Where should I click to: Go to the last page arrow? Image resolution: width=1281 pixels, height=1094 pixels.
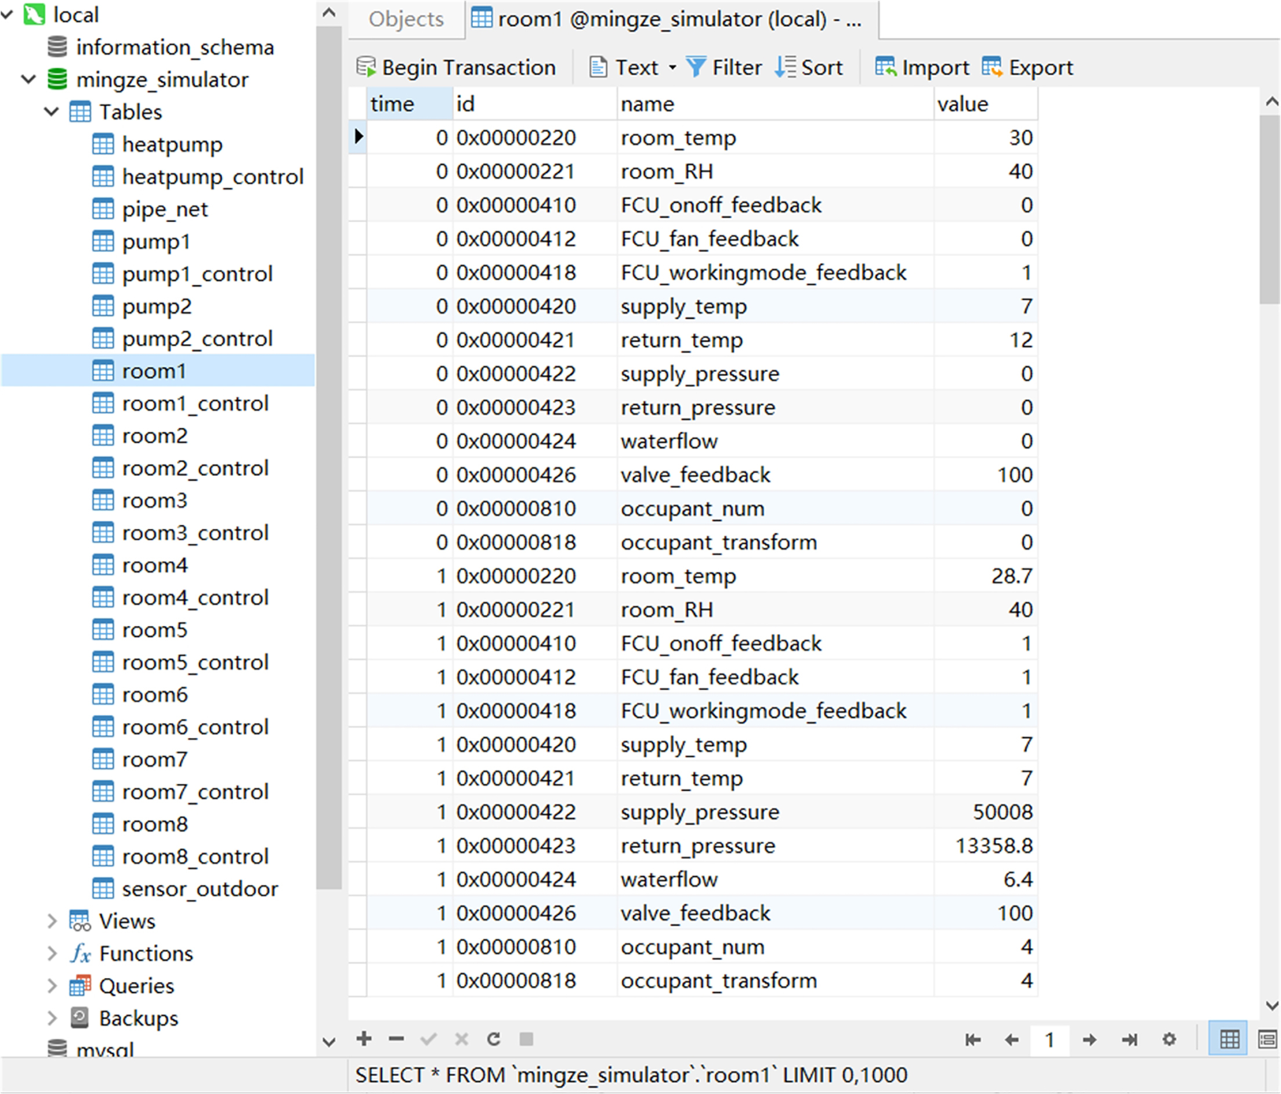[x=1130, y=1040]
